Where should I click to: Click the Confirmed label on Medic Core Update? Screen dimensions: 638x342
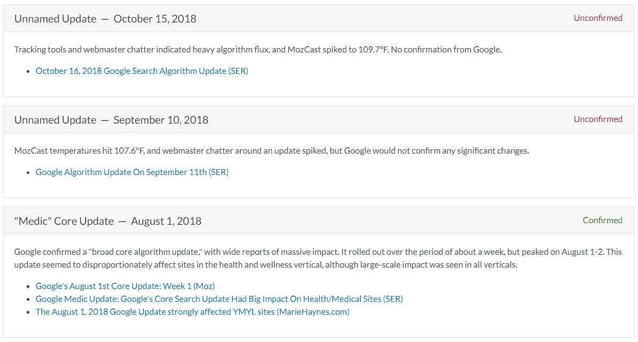[602, 221]
